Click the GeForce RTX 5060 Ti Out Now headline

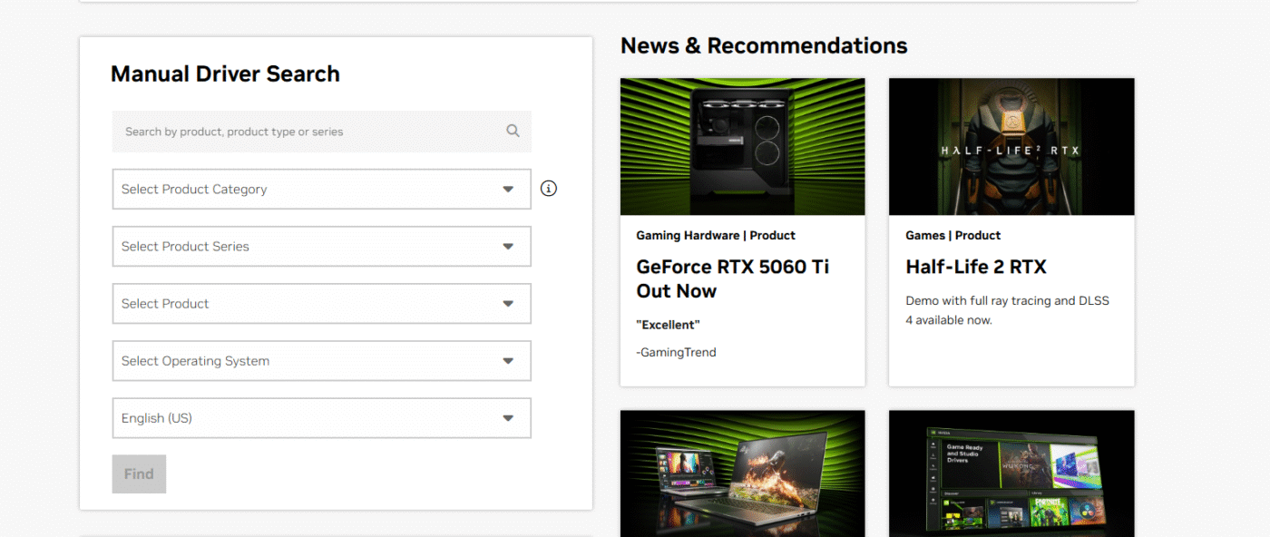tap(733, 278)
